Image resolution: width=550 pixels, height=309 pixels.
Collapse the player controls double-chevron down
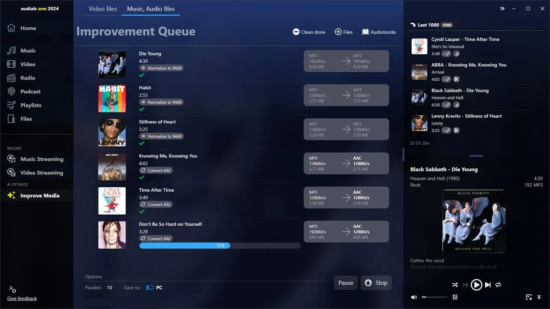(x=539, y=297)
